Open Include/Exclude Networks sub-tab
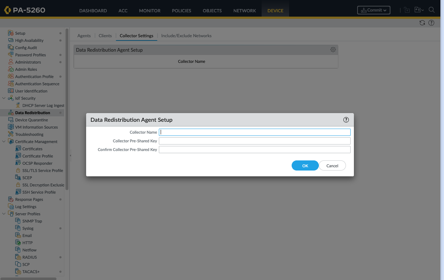This screenshot has height=280, width=444. [x=186, y=36]
